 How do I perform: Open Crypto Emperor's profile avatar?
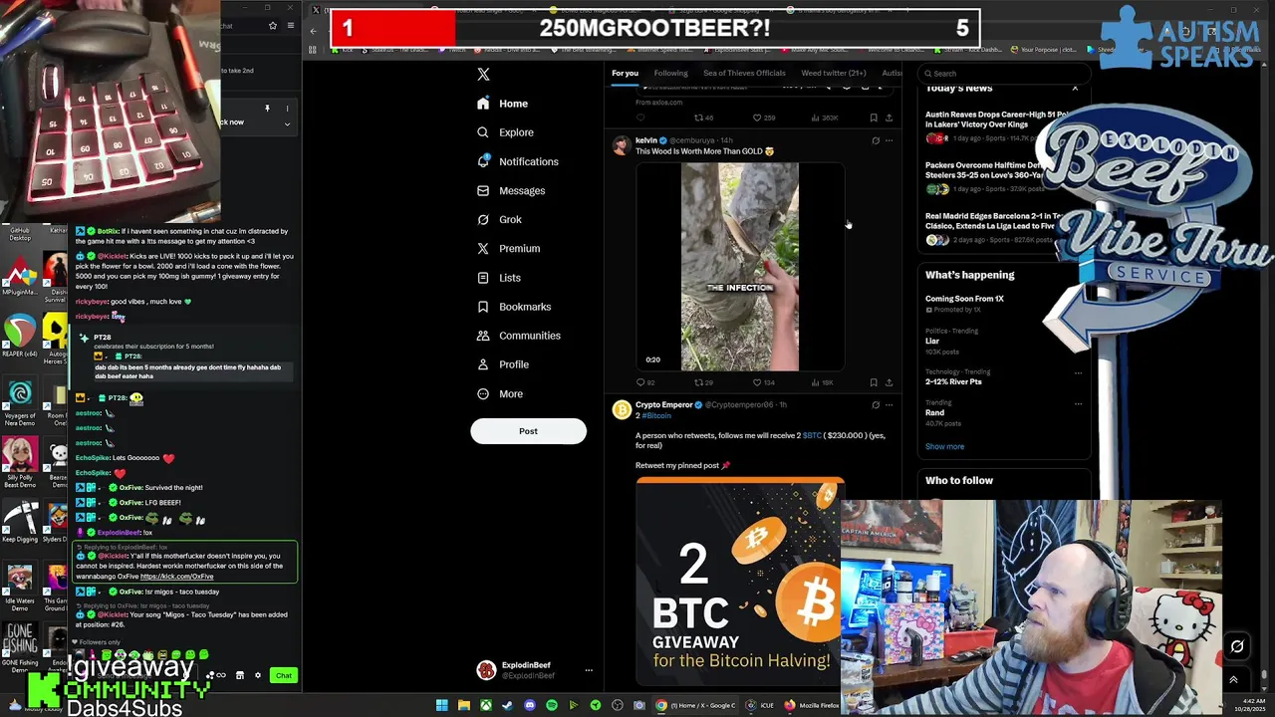622,409
